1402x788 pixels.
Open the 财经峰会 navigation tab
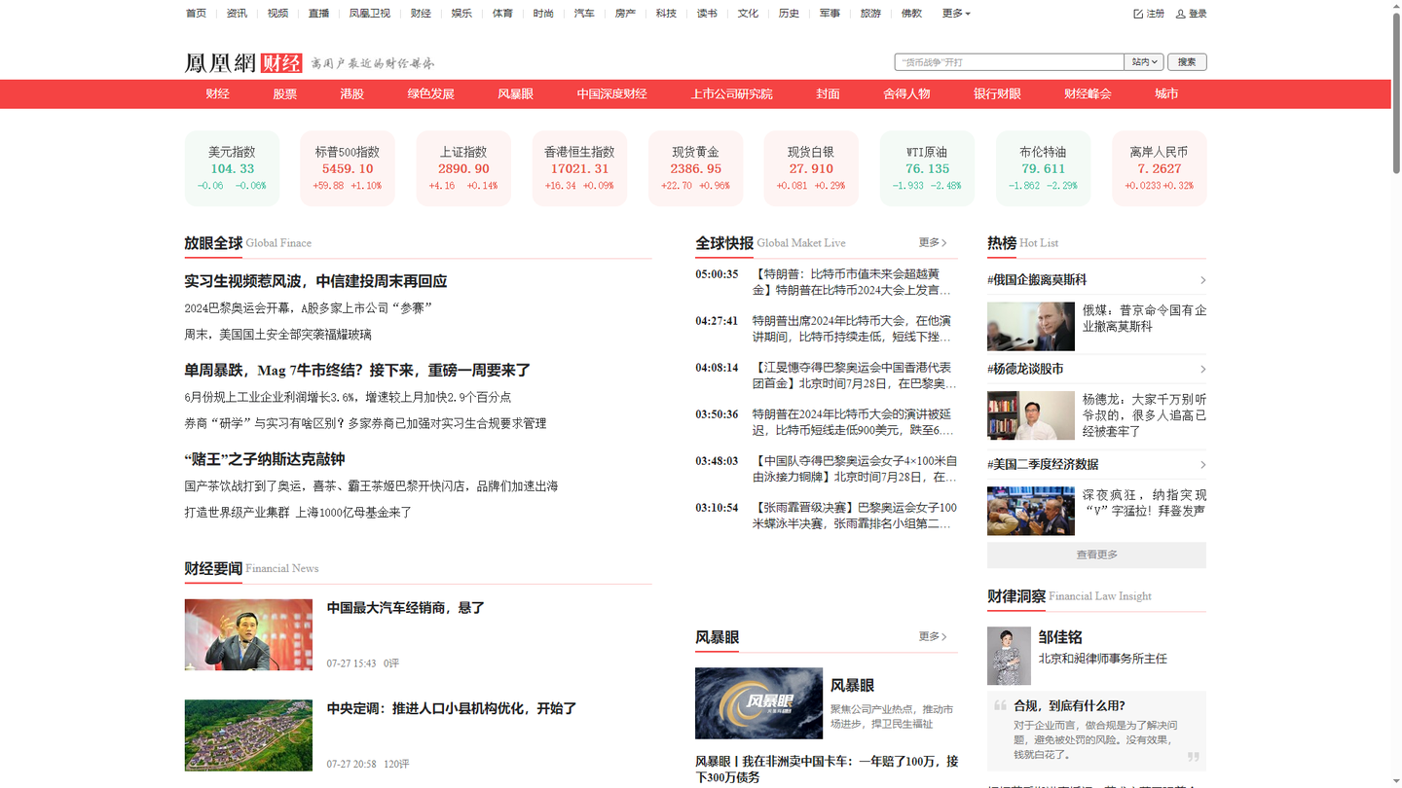1088,94
